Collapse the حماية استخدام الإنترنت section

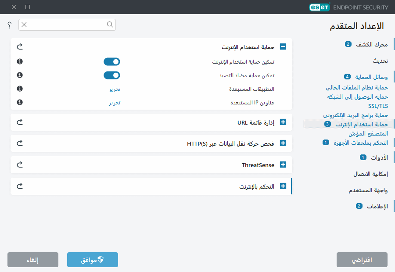pyautogui.click(x=283, y=46)
